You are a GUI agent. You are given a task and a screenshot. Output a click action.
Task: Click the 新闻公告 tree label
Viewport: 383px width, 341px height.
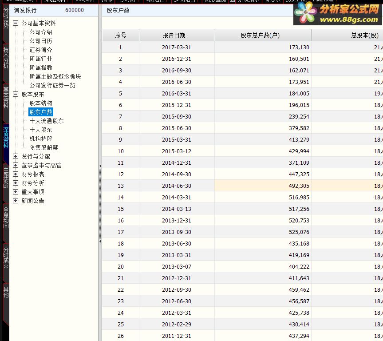(33, 201)
